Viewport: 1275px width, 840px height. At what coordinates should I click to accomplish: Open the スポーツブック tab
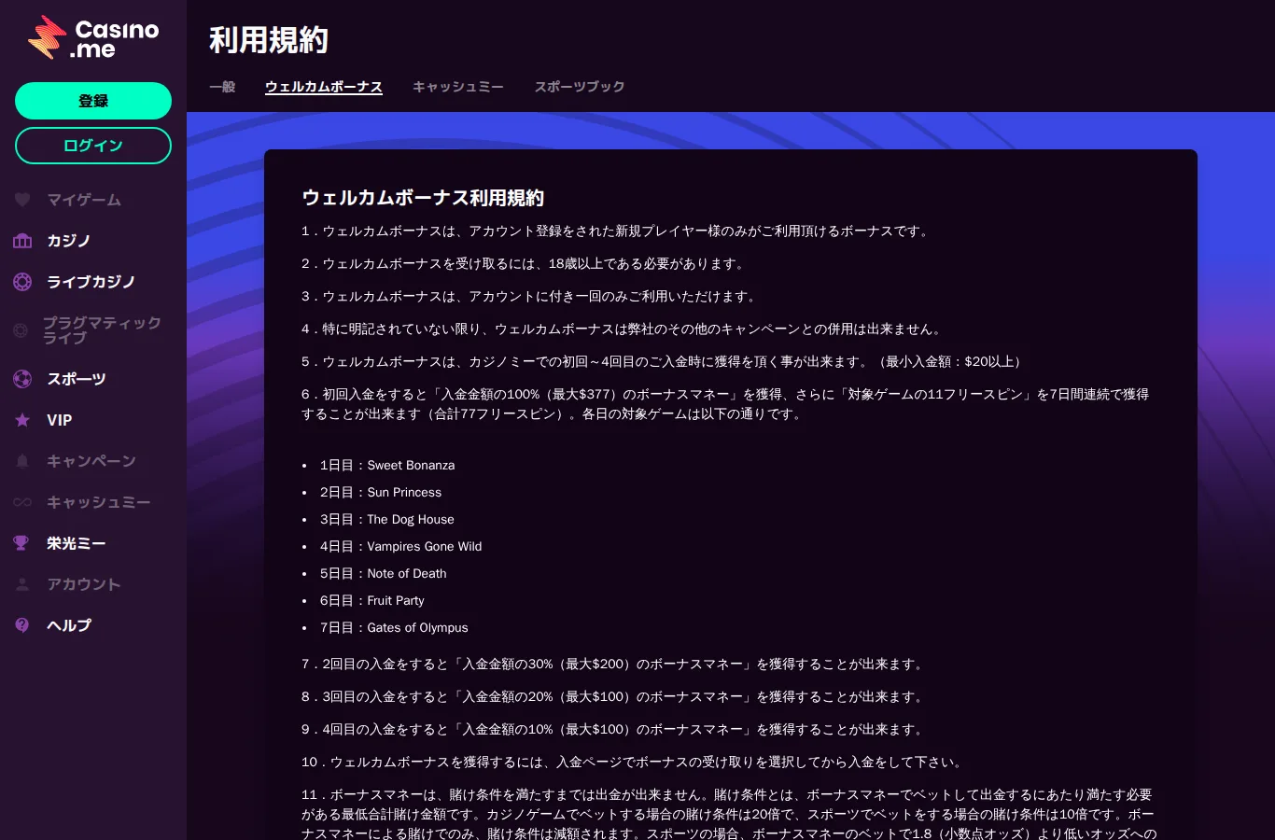click(x=580, y=87)
